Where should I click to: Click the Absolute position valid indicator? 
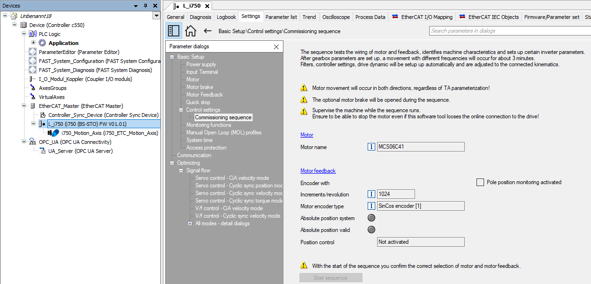tap(371, 230)
